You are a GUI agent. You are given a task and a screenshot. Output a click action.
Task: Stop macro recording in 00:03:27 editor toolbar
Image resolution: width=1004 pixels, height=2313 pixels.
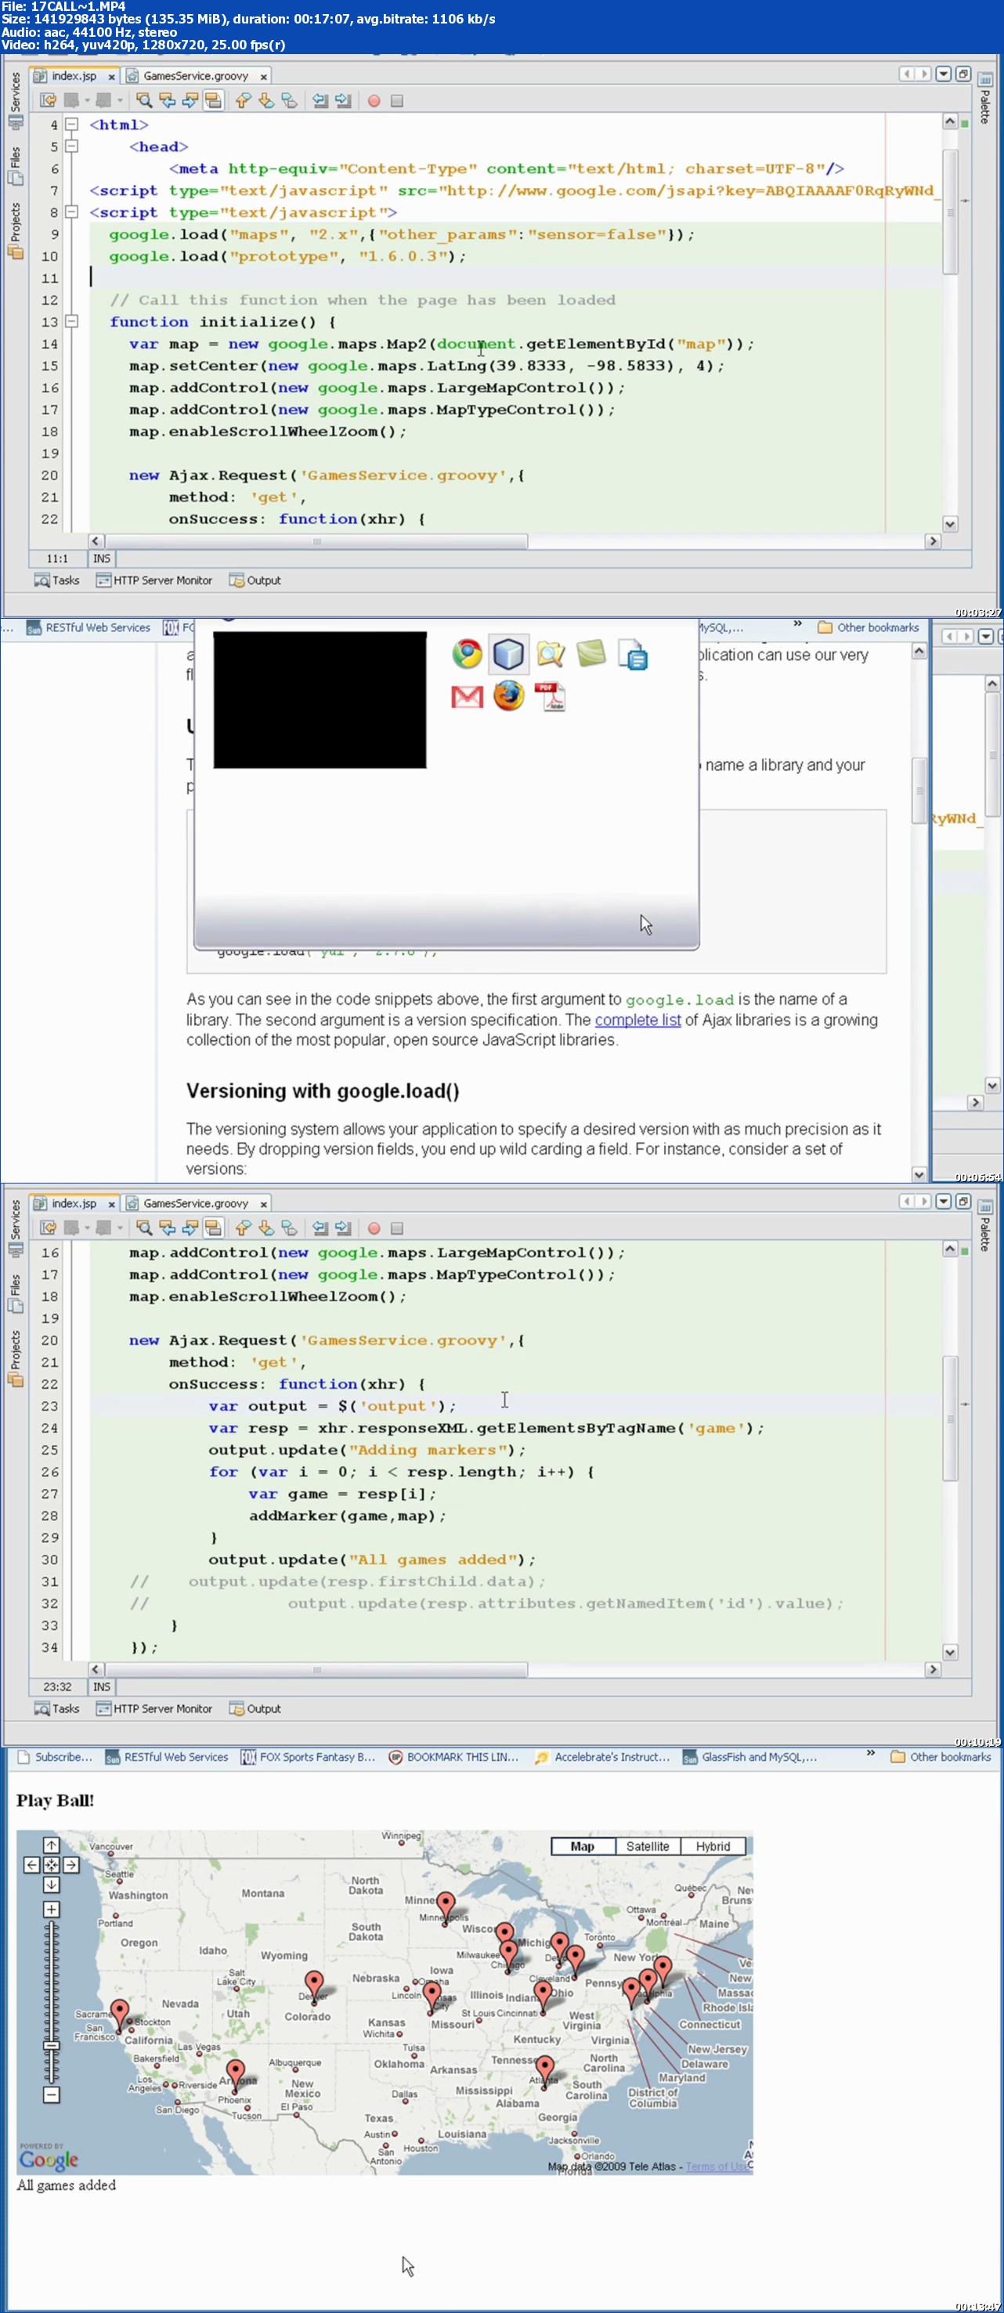(397, 100)
